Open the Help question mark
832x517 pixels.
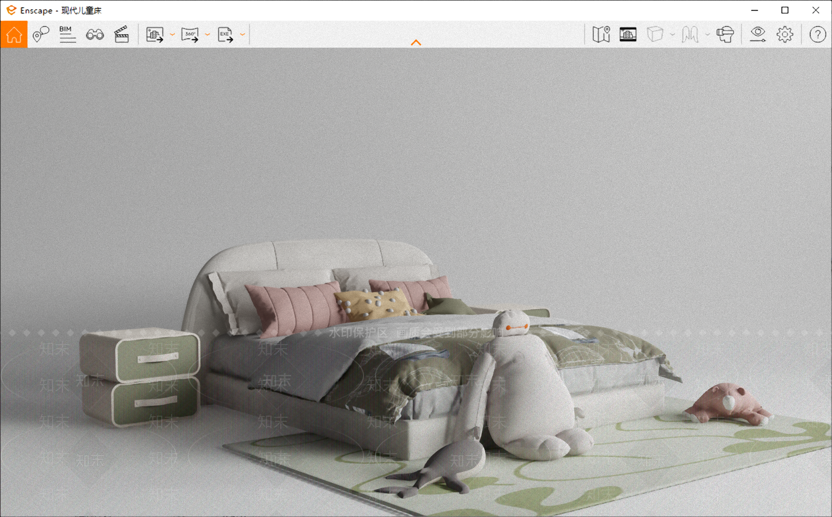coord(818,34)
